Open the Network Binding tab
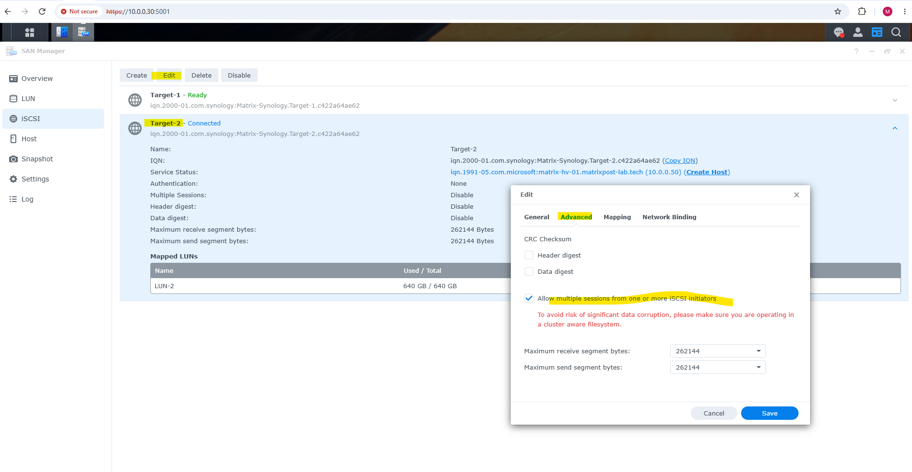Image resolution: width=912 pixels, height=472 pixels. 669,217
